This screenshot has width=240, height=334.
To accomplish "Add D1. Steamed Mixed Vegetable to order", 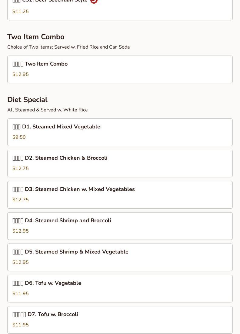I will 120,132.
